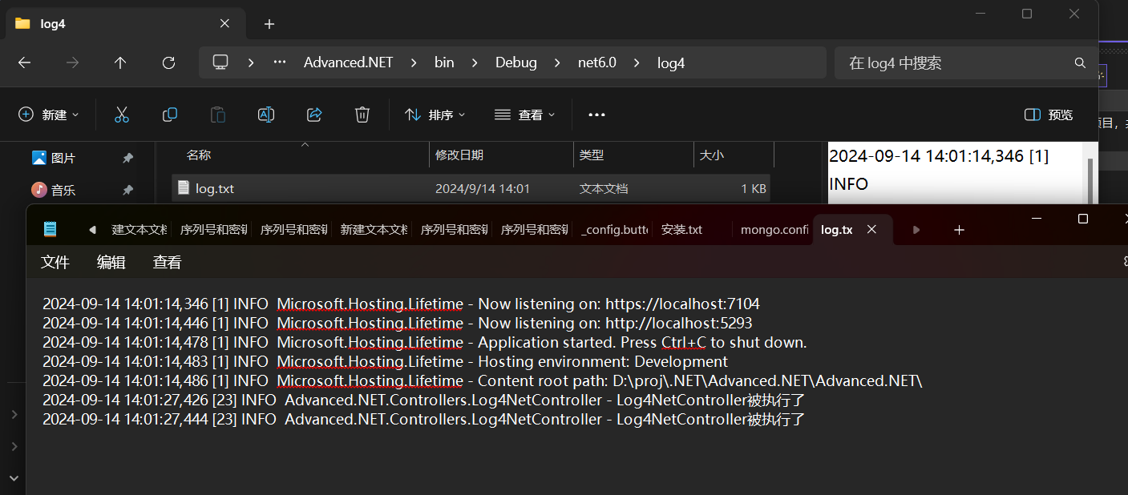The width and height of the screenshot is (1128, 495).
Task: Click the 14:01:27,444 Log4NetController log line
Action: point(423,420)
